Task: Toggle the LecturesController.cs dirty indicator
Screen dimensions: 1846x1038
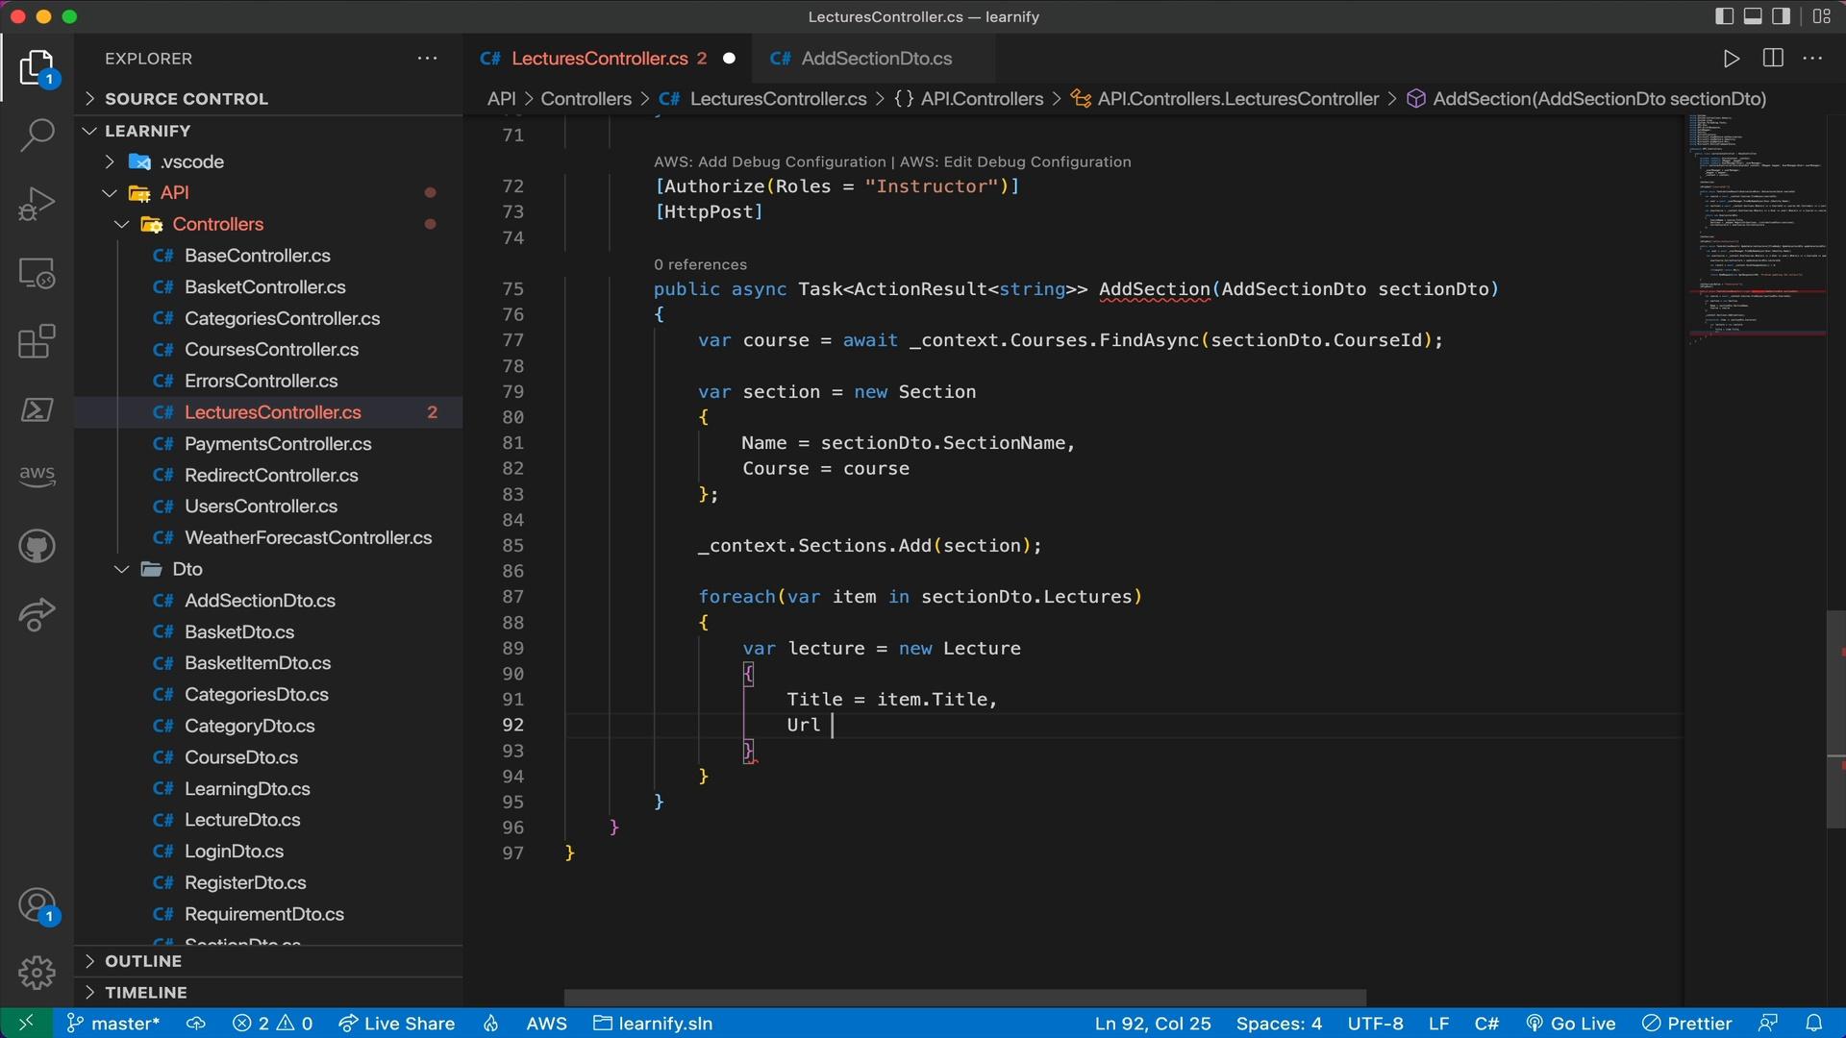Action: pos(729,59)
